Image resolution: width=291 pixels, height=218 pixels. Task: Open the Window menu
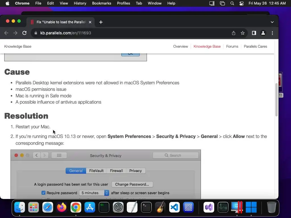(x=155, y=3)
